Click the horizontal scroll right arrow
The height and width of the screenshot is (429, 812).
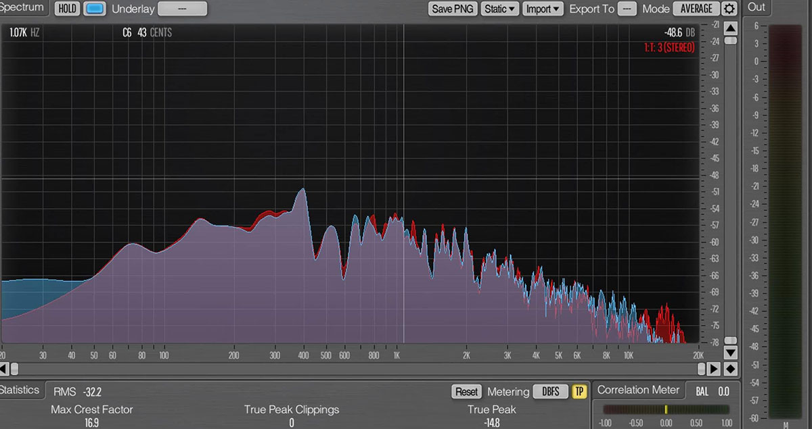[x=713, y=369]
